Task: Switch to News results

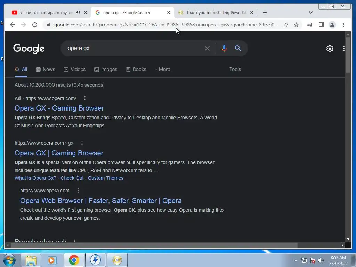Action: coord(46,70)
